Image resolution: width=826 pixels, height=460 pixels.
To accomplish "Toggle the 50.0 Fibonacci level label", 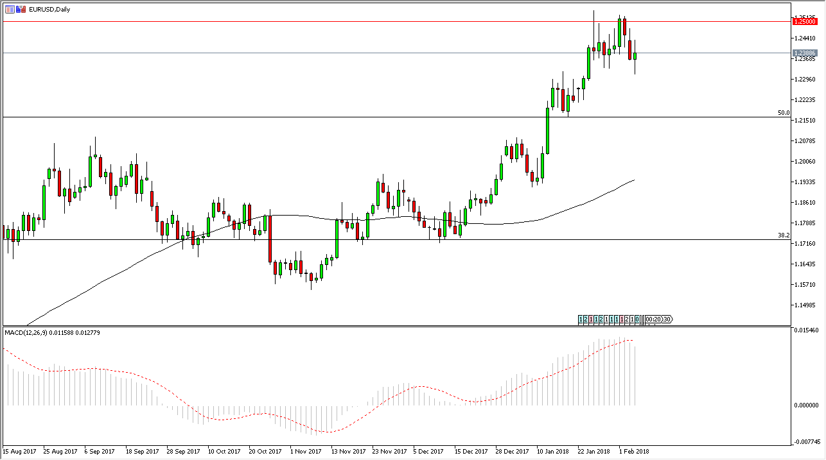I will point(783,113).
